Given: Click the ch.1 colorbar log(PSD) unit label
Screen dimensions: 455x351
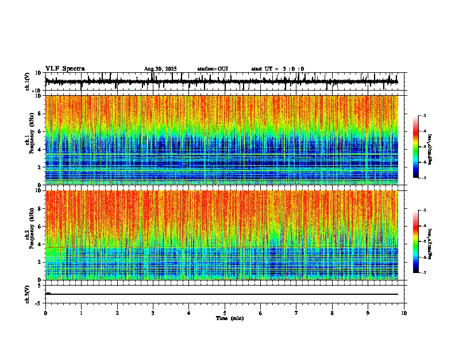Looking at the screenshot, I should pyautogui.click(x=430, y=149).
